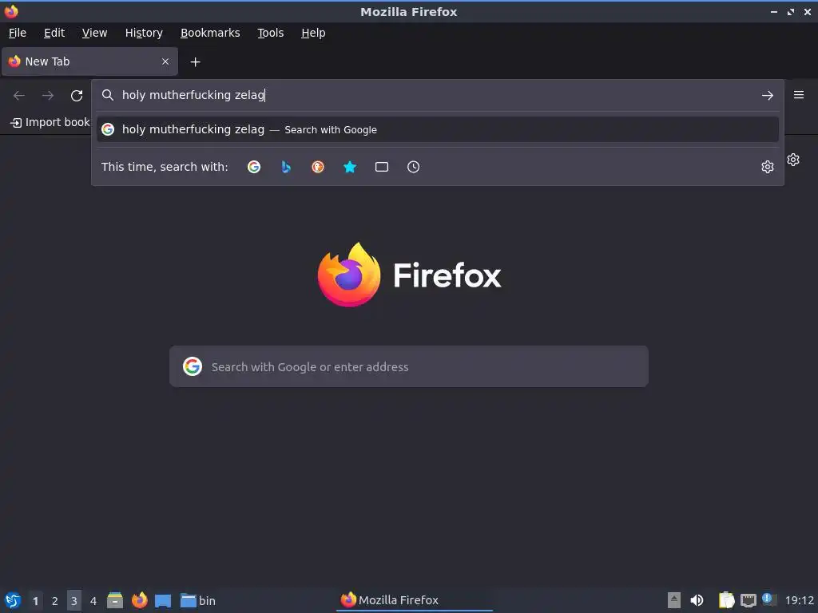Select suggestion 'holy mutherfucking zelag — Search with Google'
Screen dimensions: 818x613
(438, 129)
